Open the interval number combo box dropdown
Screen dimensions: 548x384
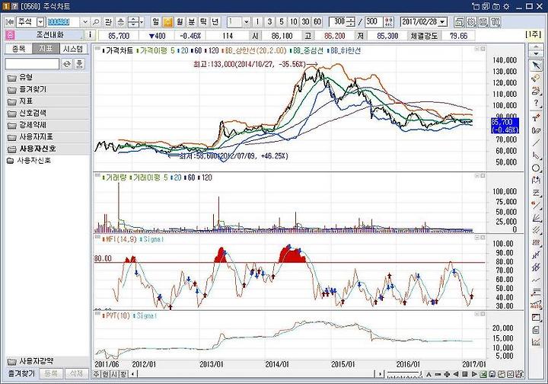[247, 22]
